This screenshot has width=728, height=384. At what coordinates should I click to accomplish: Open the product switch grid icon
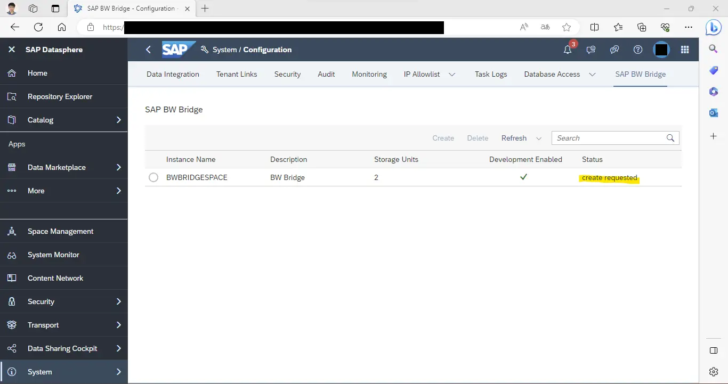685,50
